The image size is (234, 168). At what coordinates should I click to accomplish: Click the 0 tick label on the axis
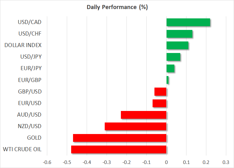[x=167, y=162]
